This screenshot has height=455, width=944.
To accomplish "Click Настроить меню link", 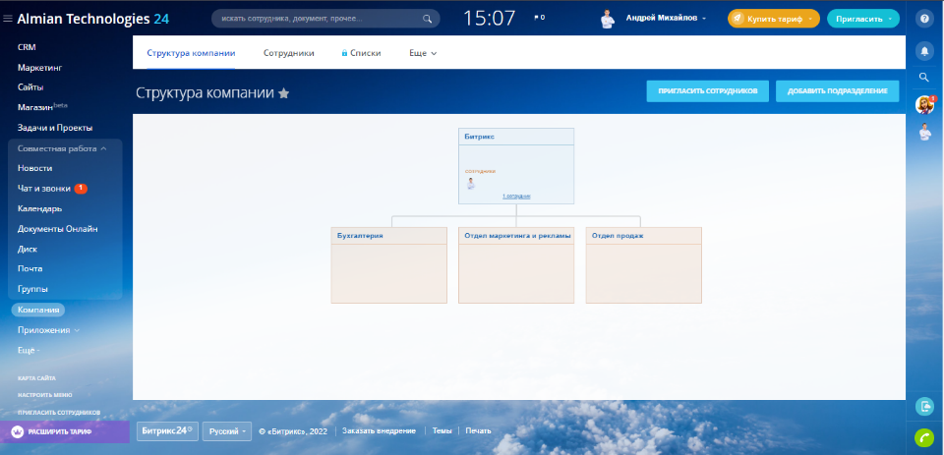I will point(45,395).
